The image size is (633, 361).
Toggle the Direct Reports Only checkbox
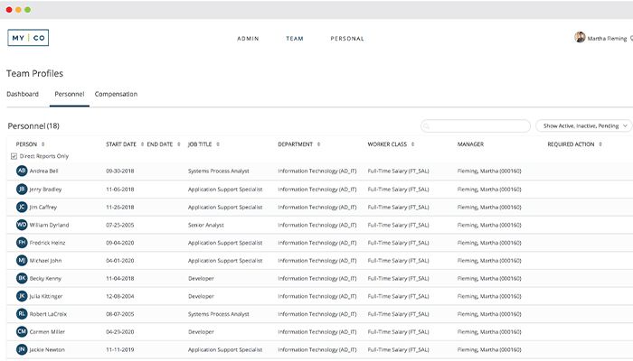click(14, 156)
